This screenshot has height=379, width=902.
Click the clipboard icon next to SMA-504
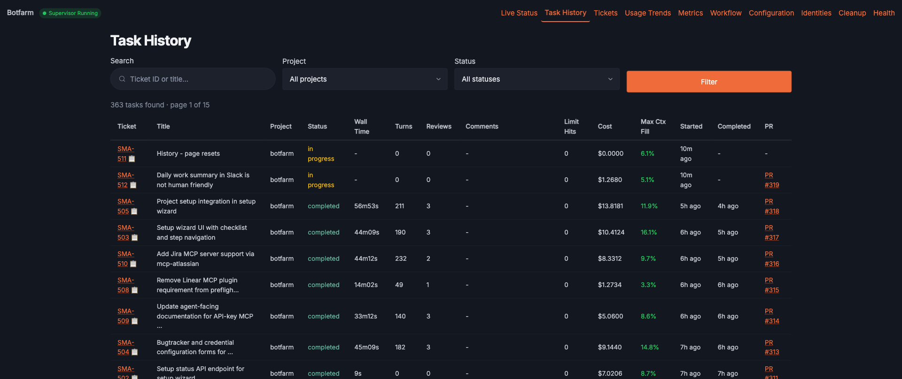coord(135,352)
